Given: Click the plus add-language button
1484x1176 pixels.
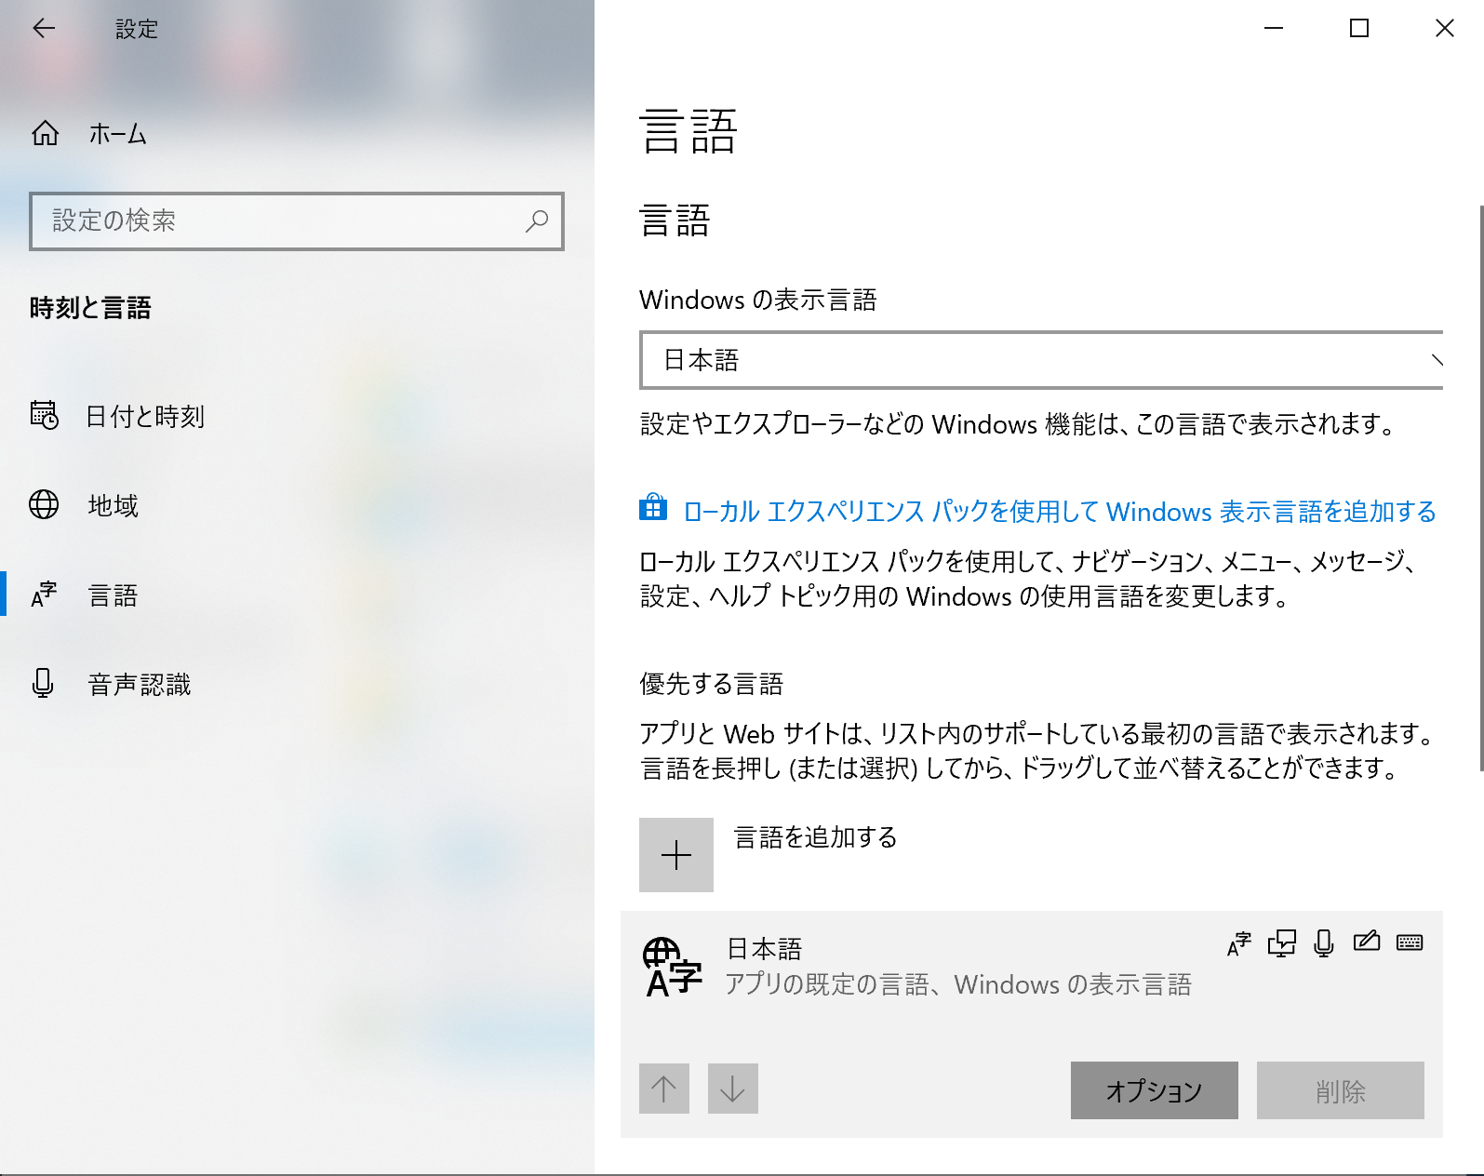Looking at the screenshot, I should pyautogui.click(x=676, y=855).
